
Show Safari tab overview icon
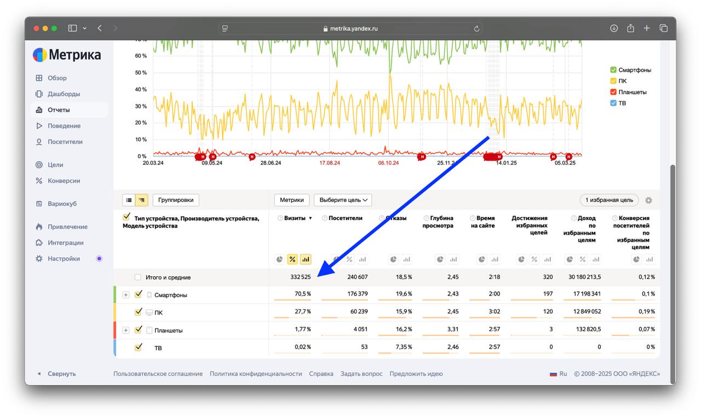(x=663, y=28)
